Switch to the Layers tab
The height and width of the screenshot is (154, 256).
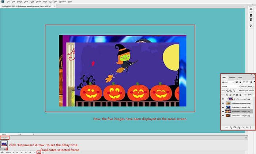(224, 77)
